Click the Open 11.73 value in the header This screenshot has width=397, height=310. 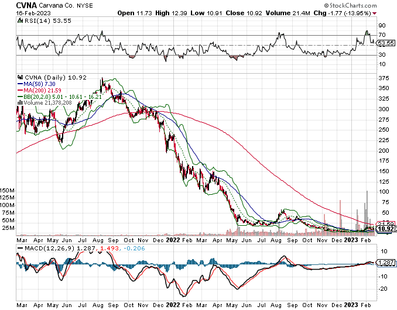(135, 13)
